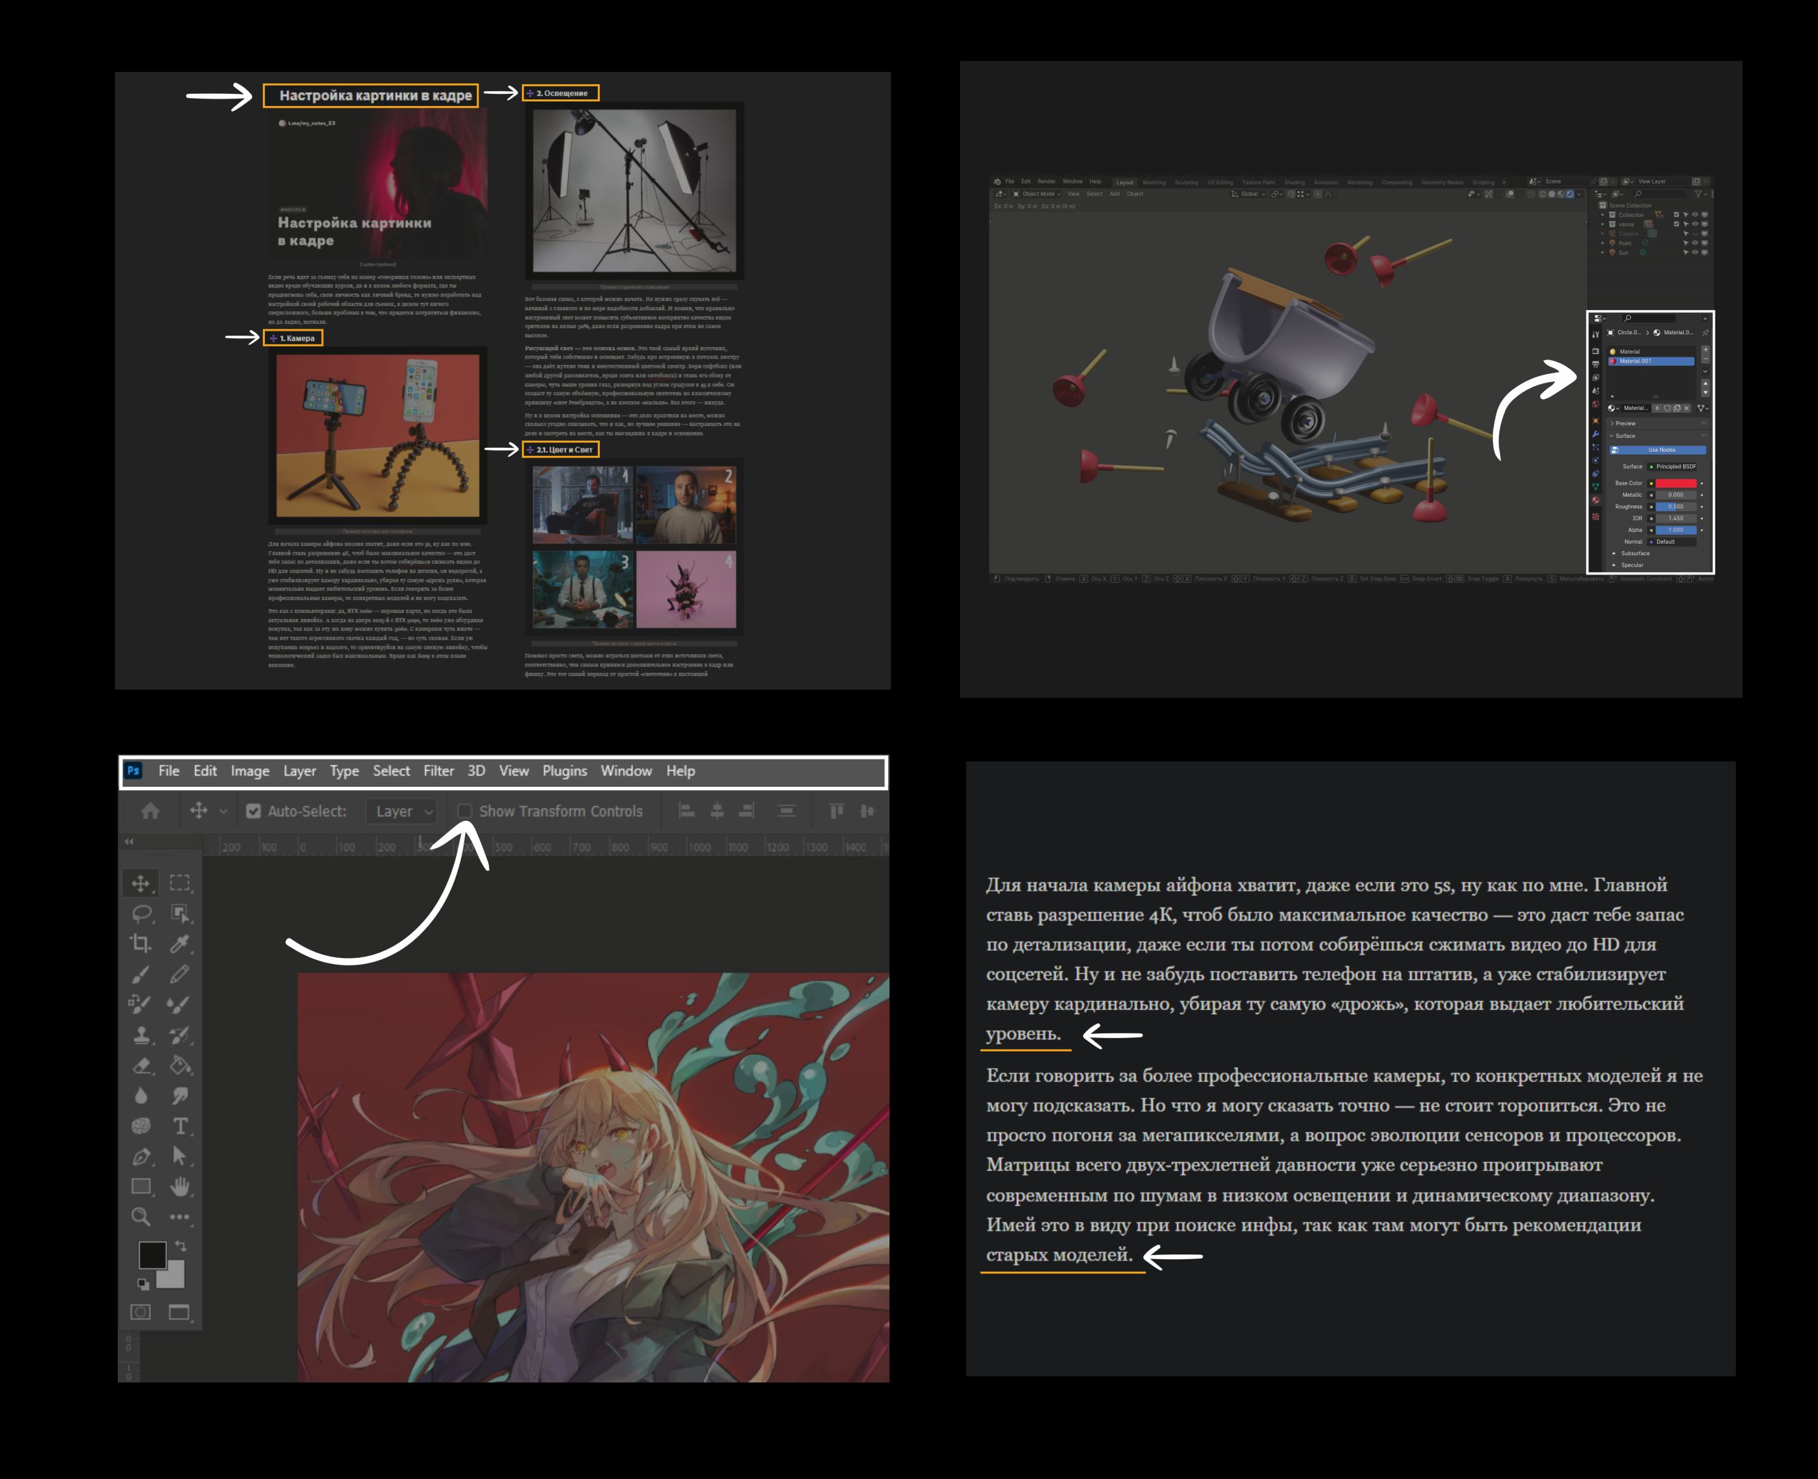1818x1479 pixels.
Task: Open the Filter menu
Action: pos(439,771)
